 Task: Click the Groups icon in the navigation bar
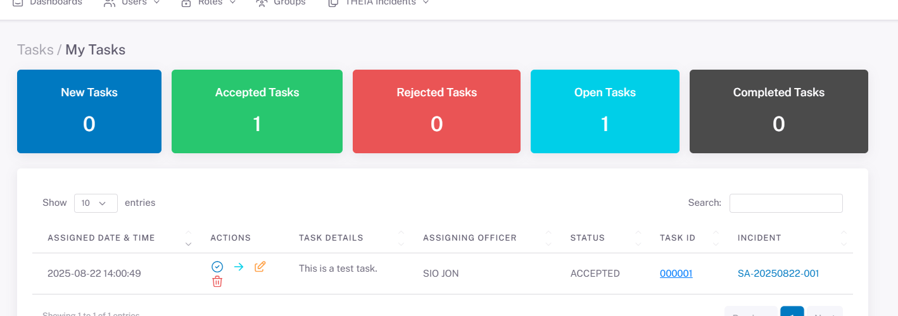click(262, 3)
